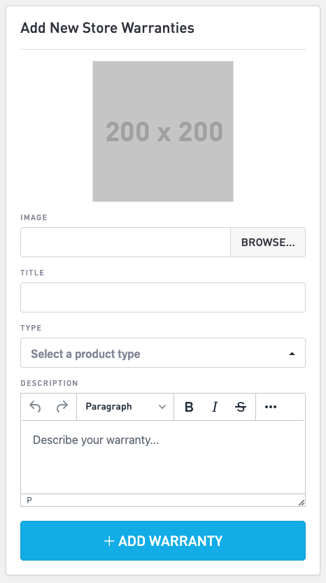Click the DESCRIPTION field label
326x583 pixels.
pos(49,383)
